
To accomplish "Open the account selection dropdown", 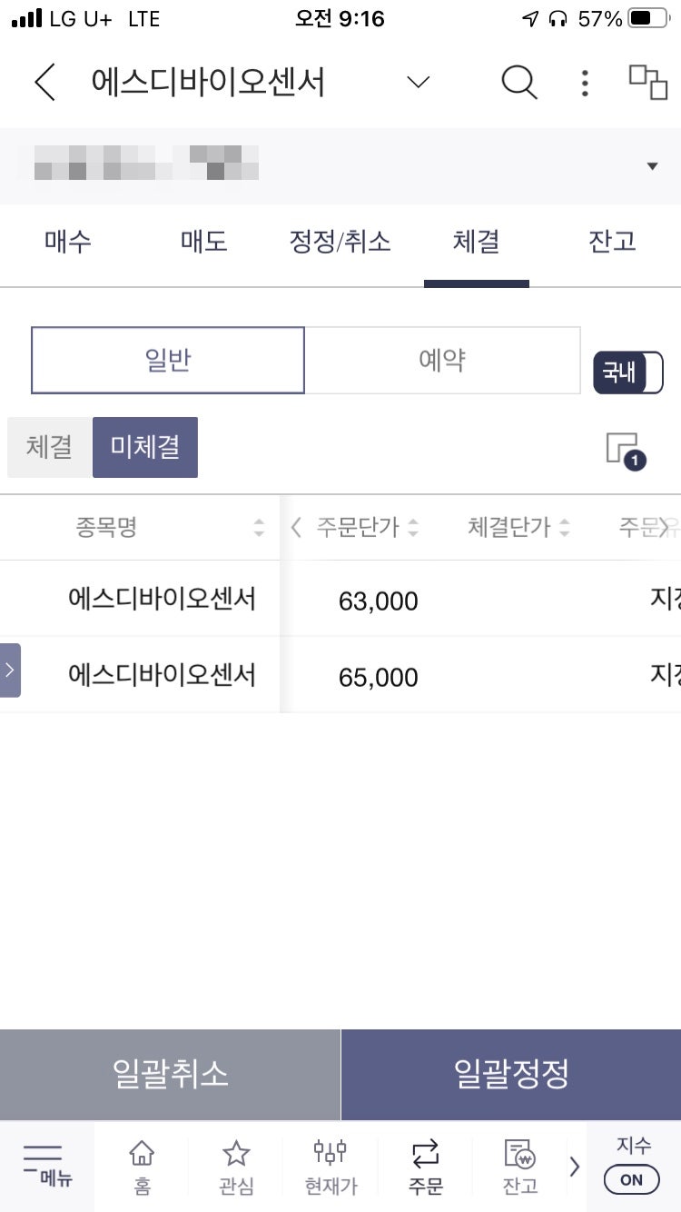I will tap(652, 165).
